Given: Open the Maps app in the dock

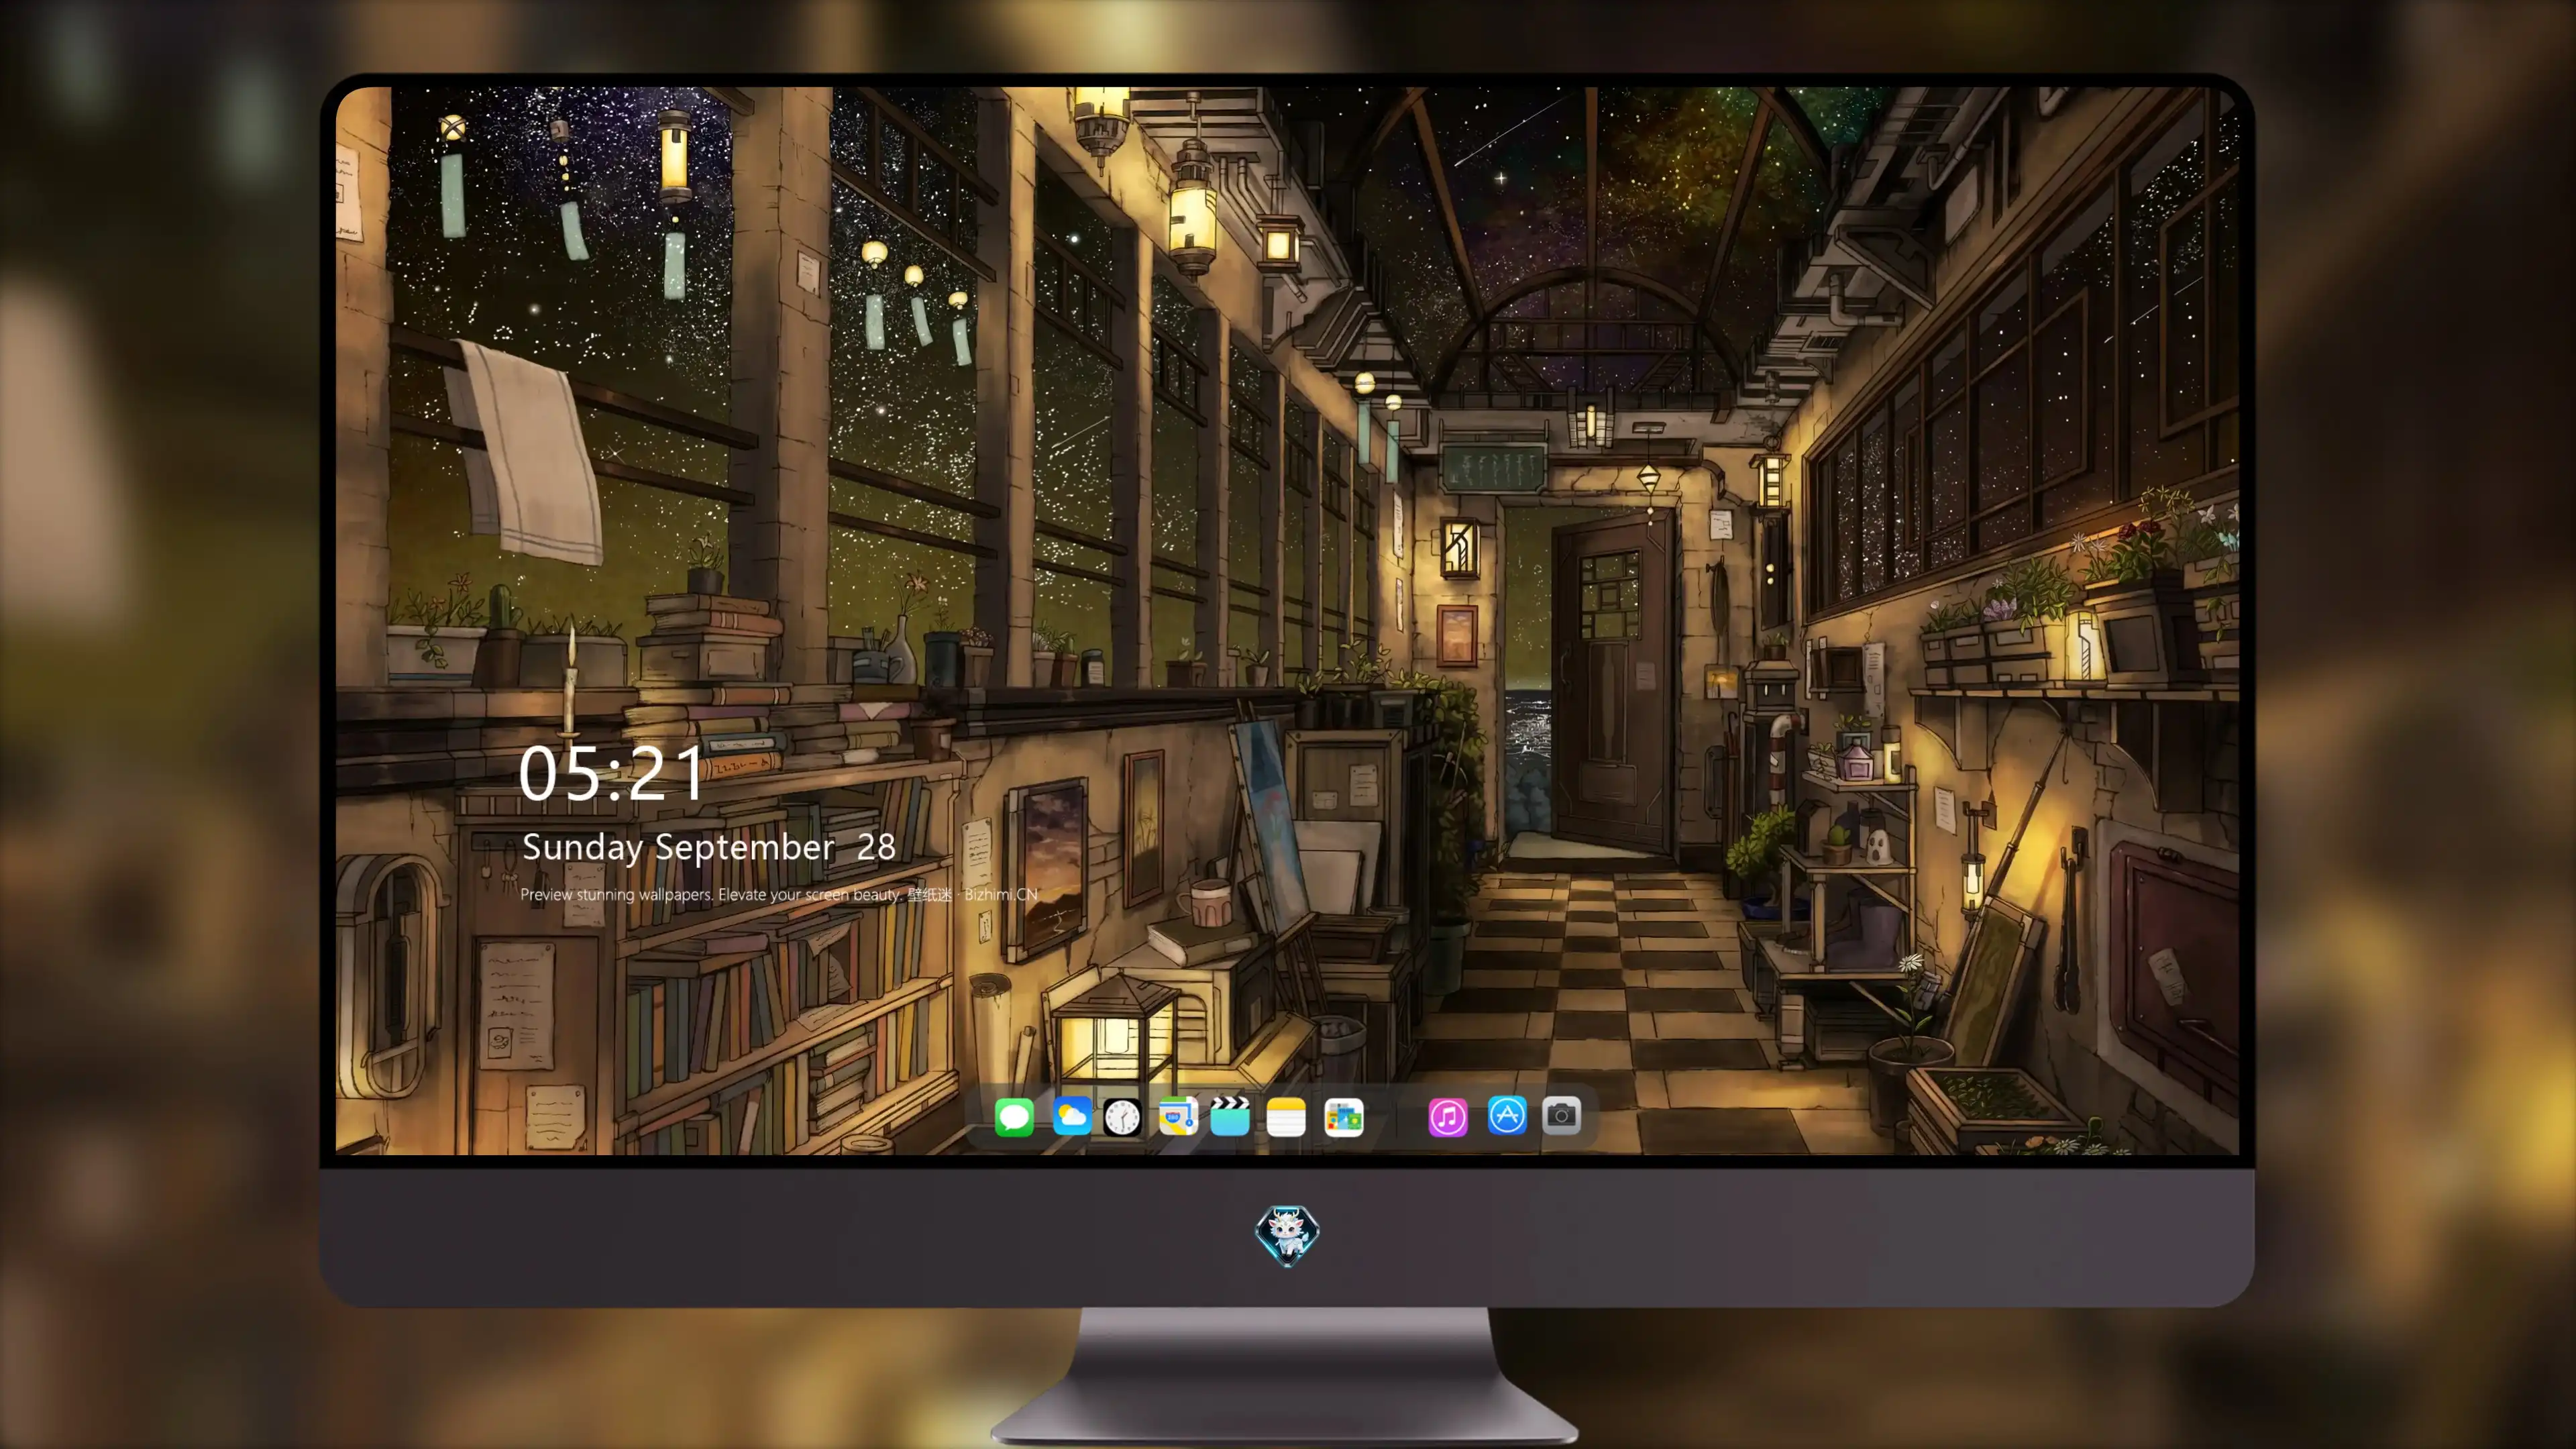Looking at the screenshot, I should click(x=1178, y=1116).
